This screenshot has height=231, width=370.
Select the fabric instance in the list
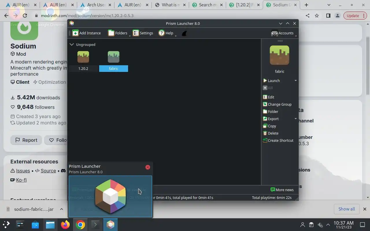pos(114,61)
